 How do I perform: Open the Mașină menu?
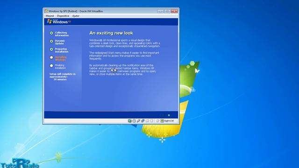click(x=50, y=16)
